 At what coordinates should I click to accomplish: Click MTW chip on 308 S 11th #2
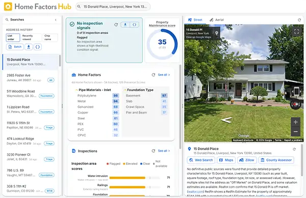(49, 191)
